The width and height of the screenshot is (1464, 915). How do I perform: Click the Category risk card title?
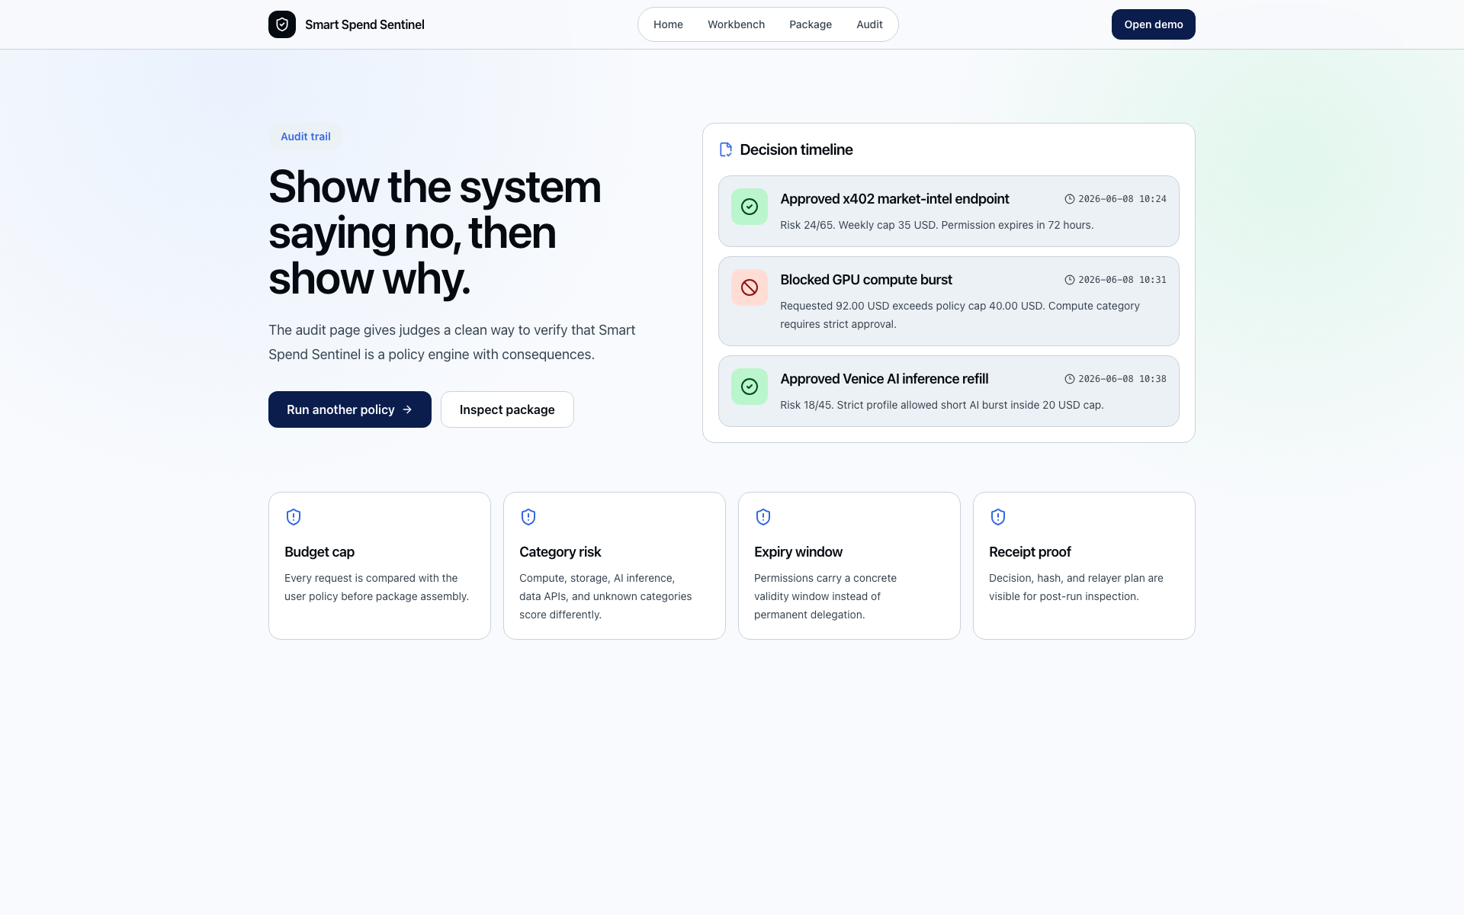[560, 552]
